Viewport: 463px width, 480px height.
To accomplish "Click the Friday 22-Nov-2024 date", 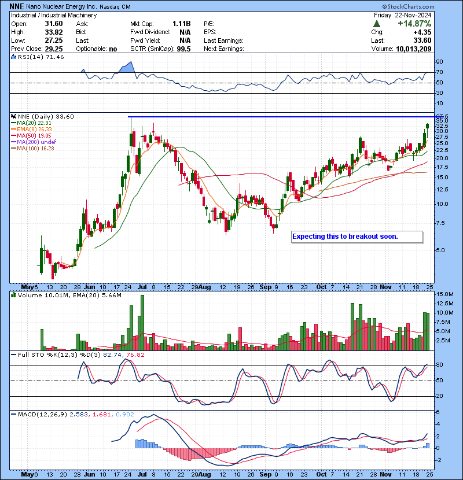I will tap(402, 15).
